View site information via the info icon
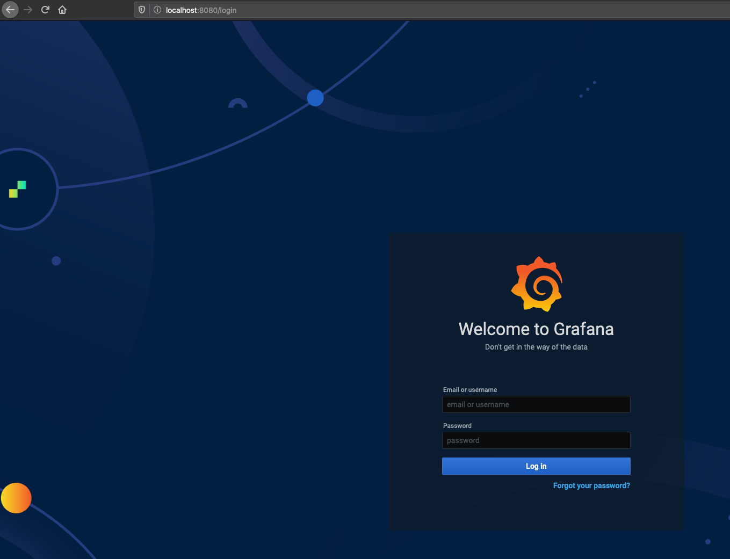The image size is (730, 559). [x=157, y=10]
